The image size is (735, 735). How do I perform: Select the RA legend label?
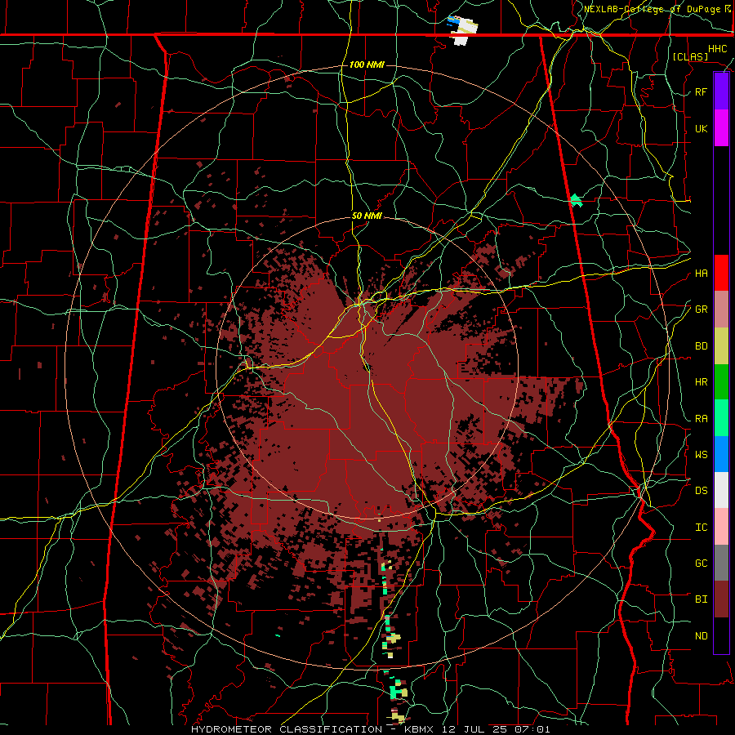point(701,419)
